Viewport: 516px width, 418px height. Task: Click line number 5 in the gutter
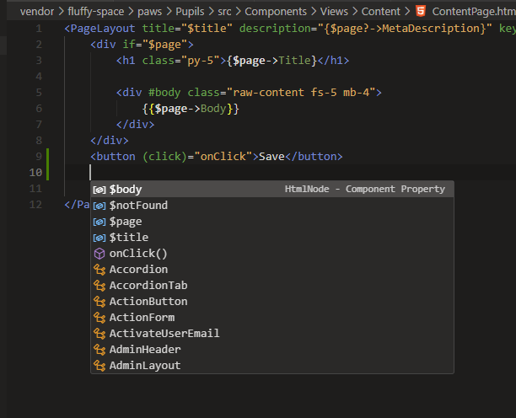[39, 93]
